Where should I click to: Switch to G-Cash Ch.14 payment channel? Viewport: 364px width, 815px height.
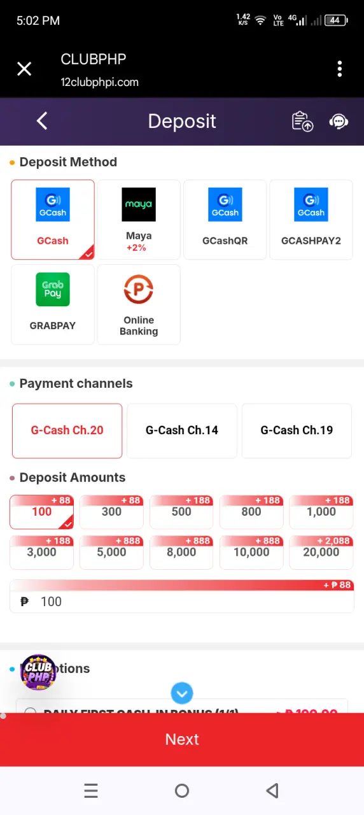coord(182,430)
